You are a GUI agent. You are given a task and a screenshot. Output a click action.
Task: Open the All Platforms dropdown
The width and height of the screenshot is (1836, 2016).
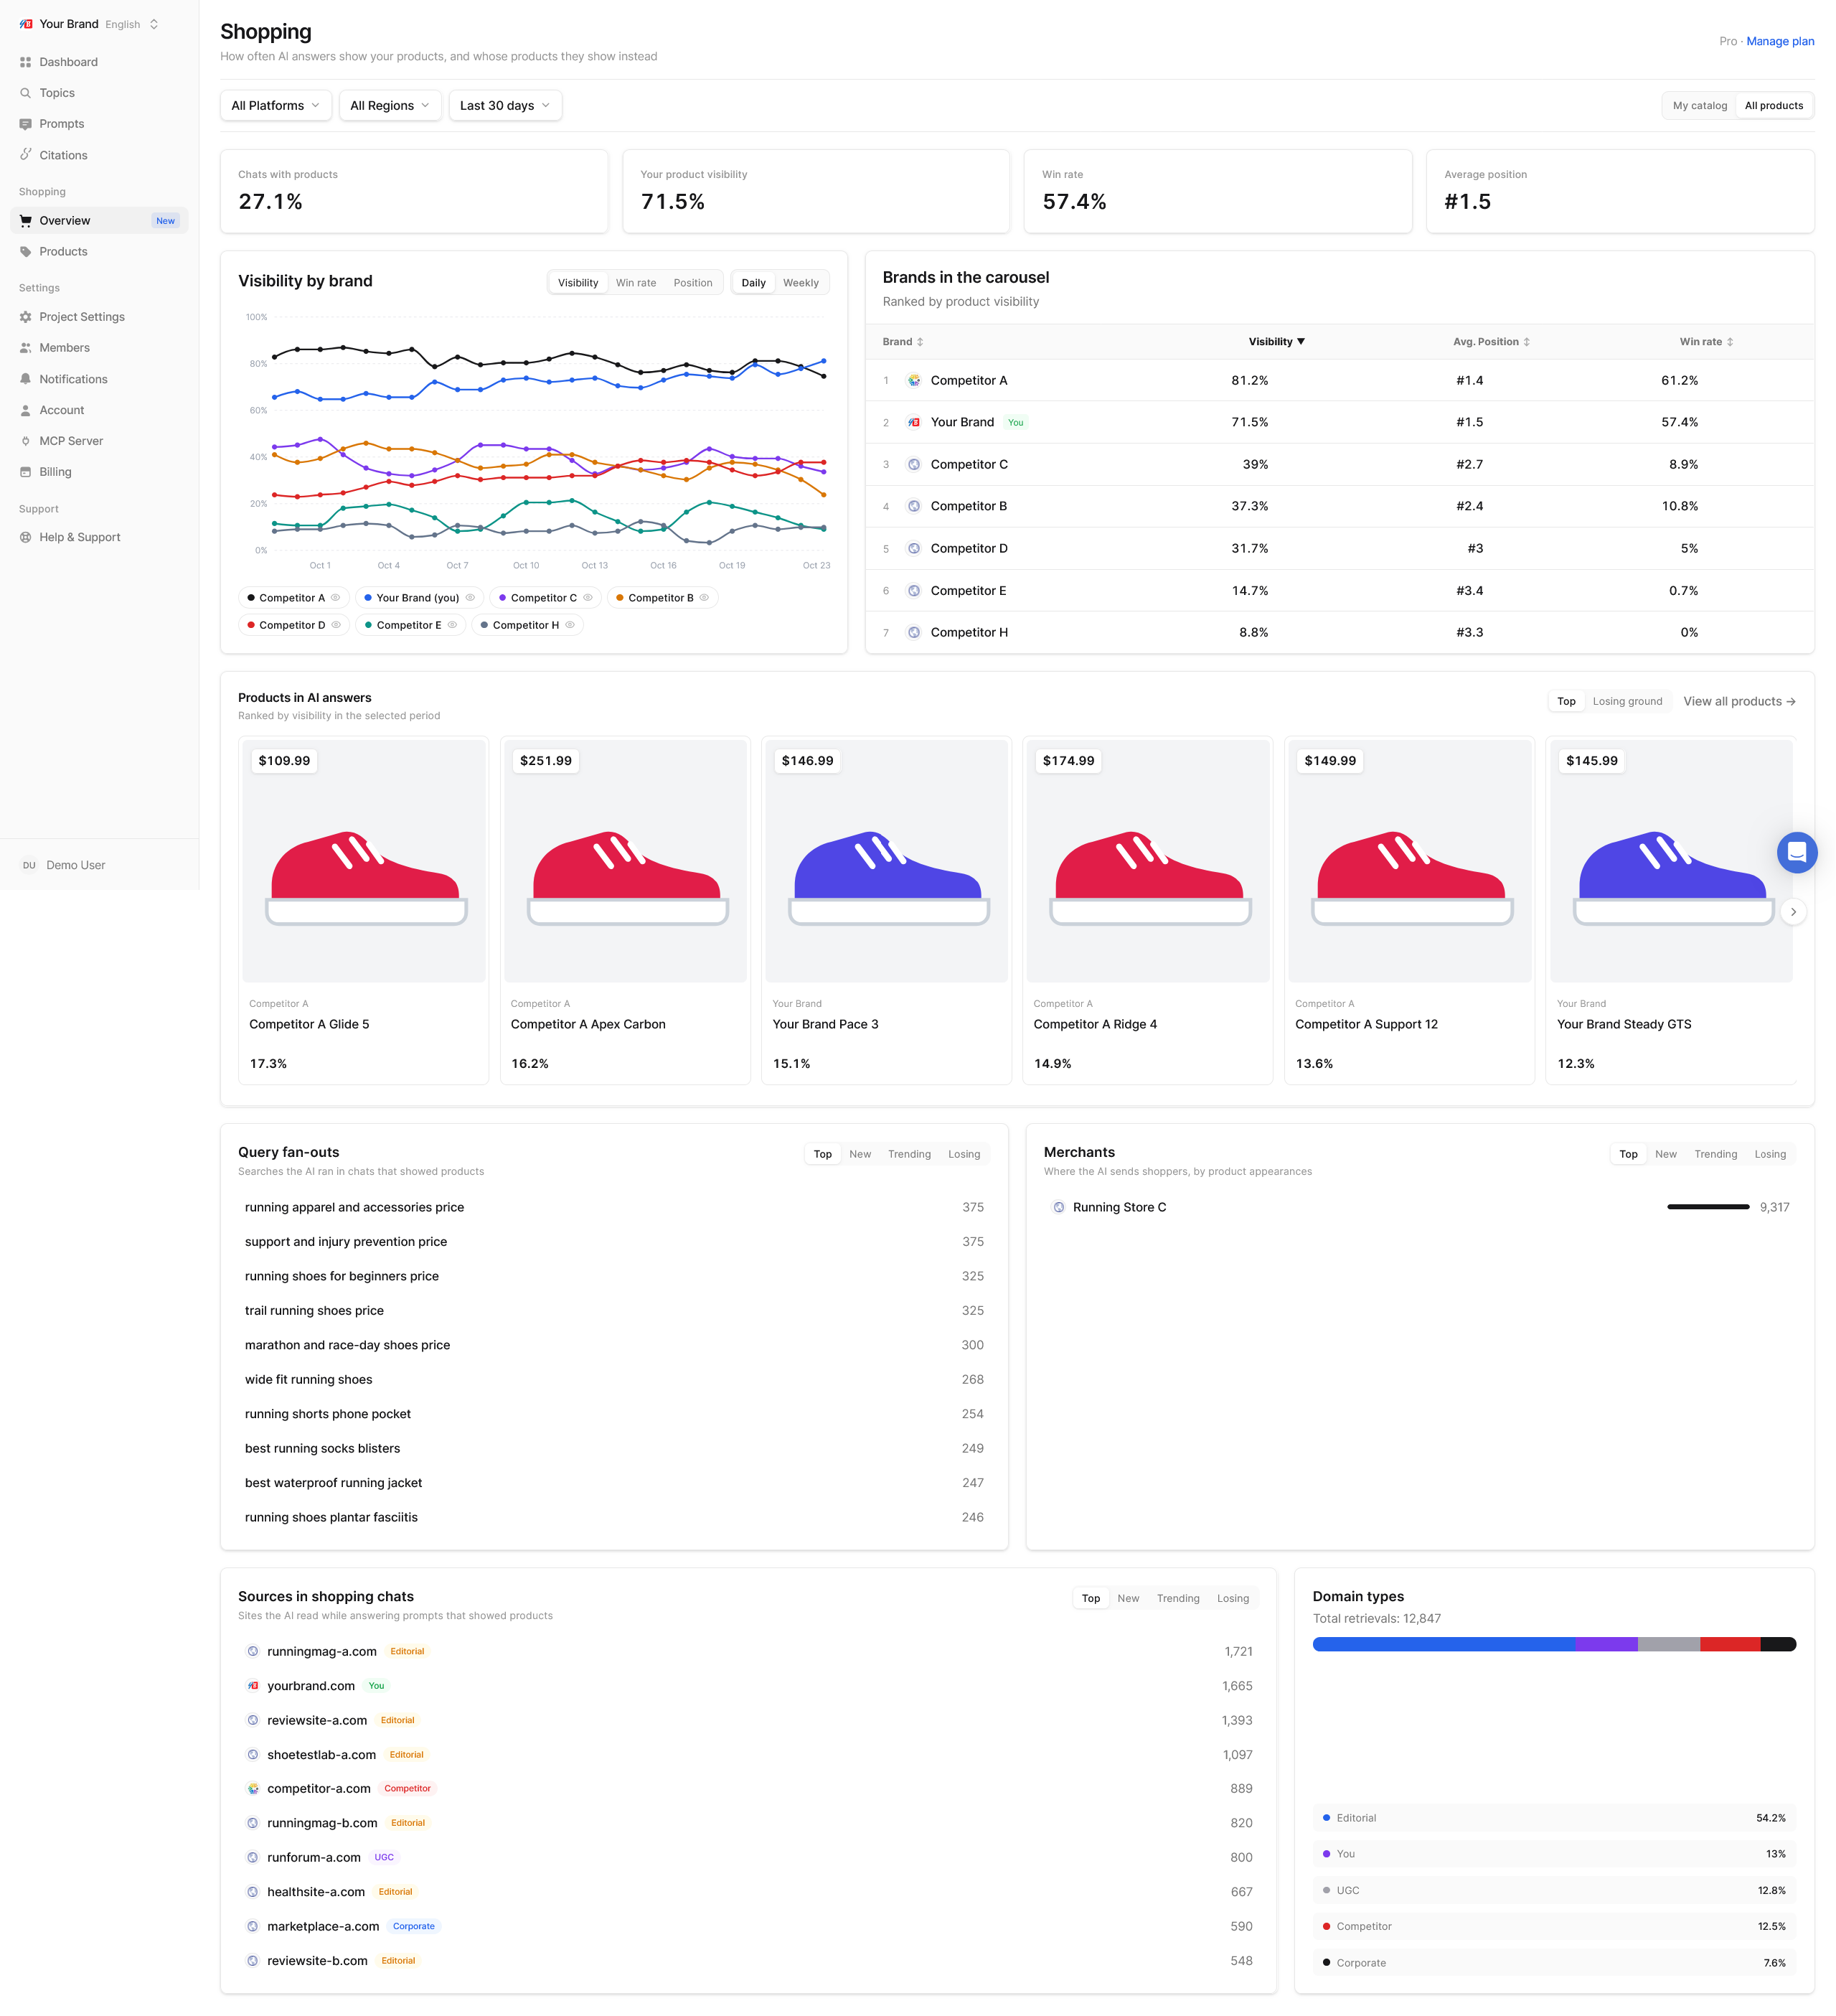(276, 105)
